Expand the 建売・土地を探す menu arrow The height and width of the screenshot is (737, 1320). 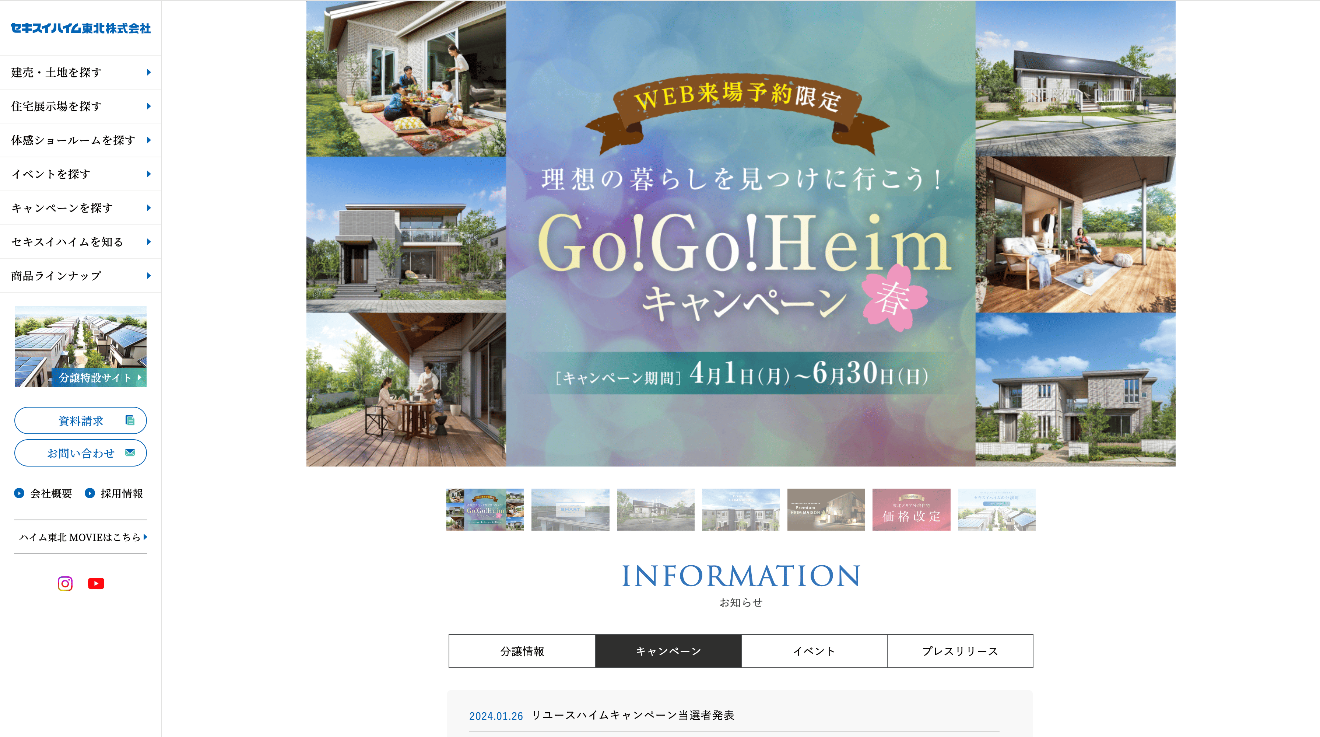(x=148, y=72)
